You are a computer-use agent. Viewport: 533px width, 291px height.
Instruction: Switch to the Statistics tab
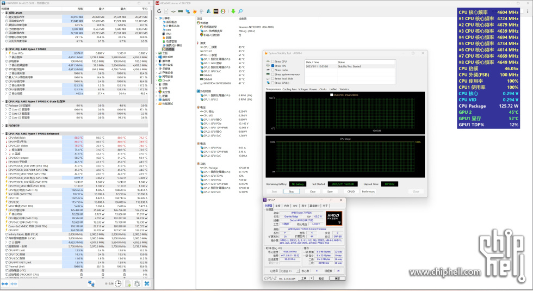click(x=344, y=89)
